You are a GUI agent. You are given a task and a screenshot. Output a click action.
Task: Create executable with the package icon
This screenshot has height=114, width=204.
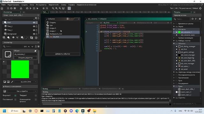[x=21, y=9]
